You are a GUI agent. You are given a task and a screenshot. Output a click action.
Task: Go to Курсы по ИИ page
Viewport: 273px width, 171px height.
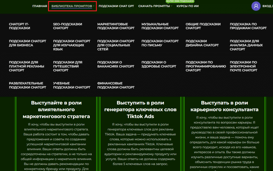coord(188,6)
